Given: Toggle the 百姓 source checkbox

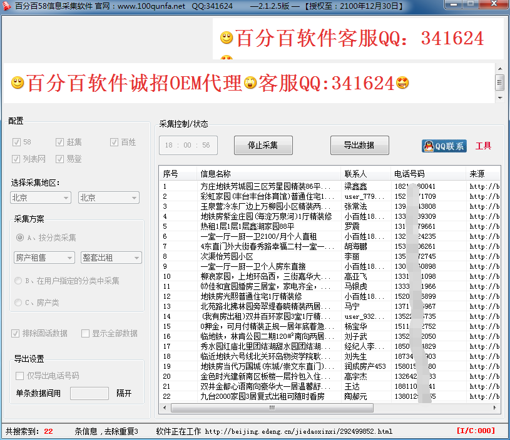Looking at the screenshot, I should pos(114,142).
